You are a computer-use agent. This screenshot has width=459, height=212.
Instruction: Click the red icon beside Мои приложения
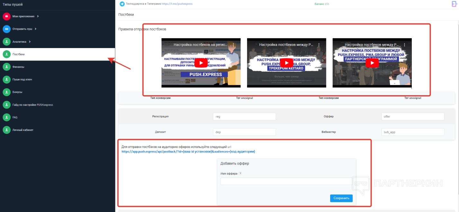(x=6, y=16)
